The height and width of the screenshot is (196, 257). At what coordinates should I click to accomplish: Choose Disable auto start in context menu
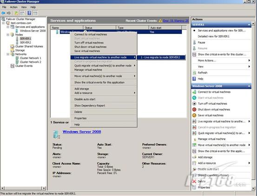104,99
